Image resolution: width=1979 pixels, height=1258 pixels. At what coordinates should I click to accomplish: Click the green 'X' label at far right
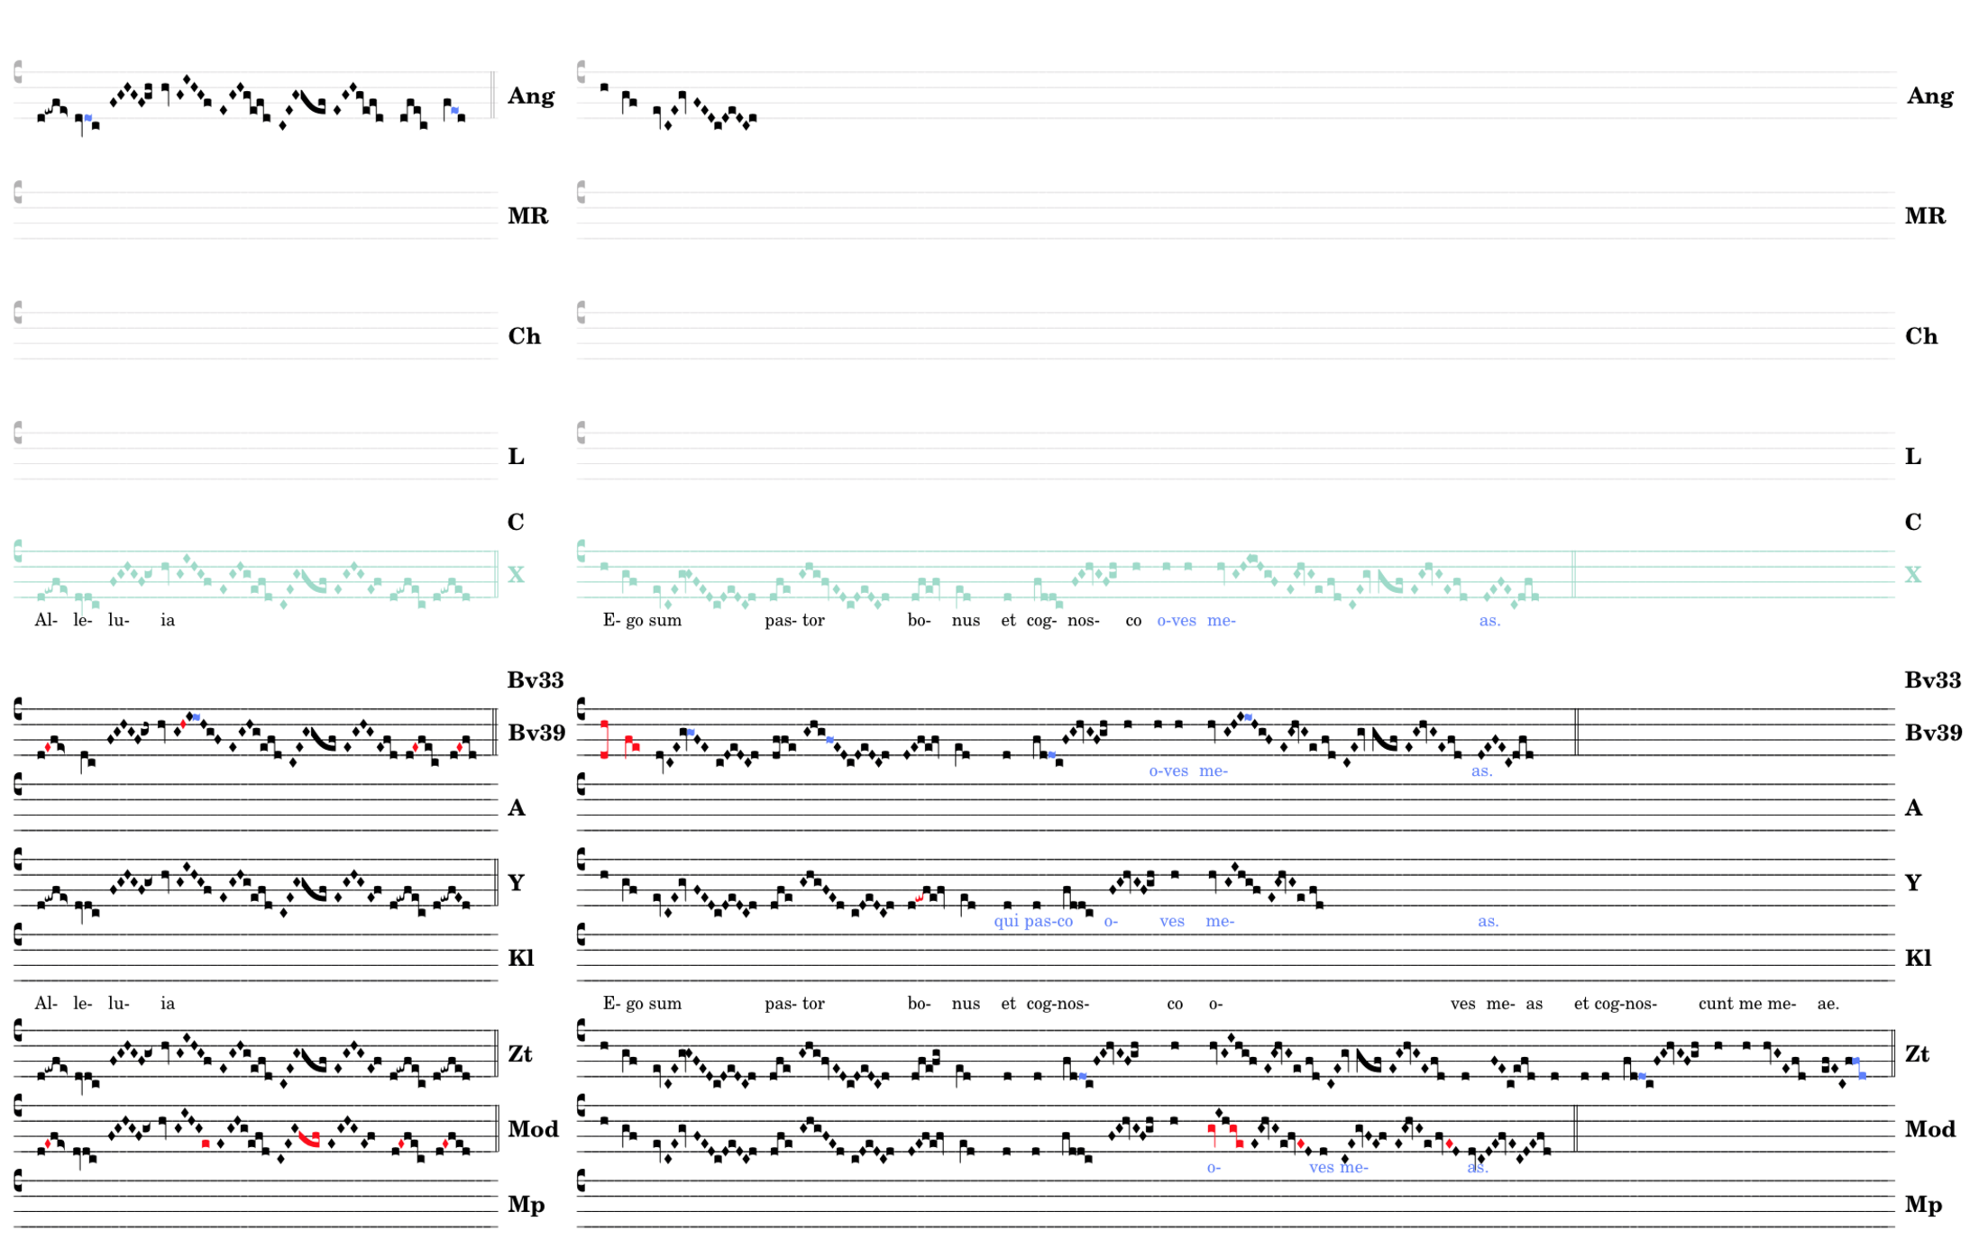(x=1912, y=575)
